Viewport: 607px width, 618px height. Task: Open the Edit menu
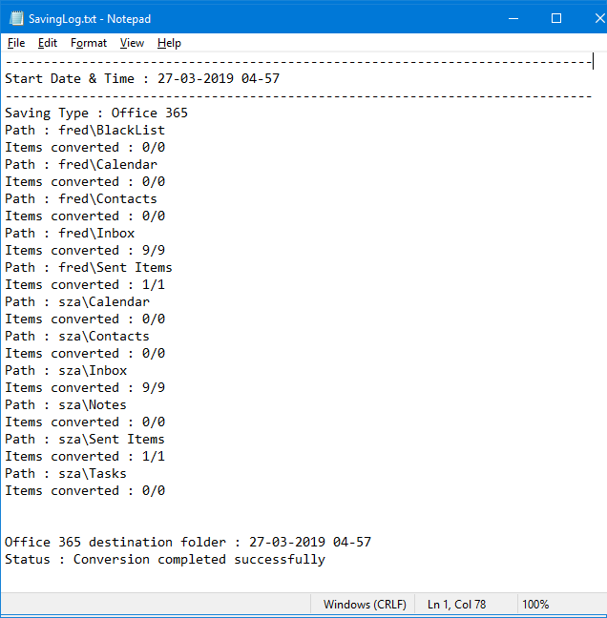tap(48, 43)
